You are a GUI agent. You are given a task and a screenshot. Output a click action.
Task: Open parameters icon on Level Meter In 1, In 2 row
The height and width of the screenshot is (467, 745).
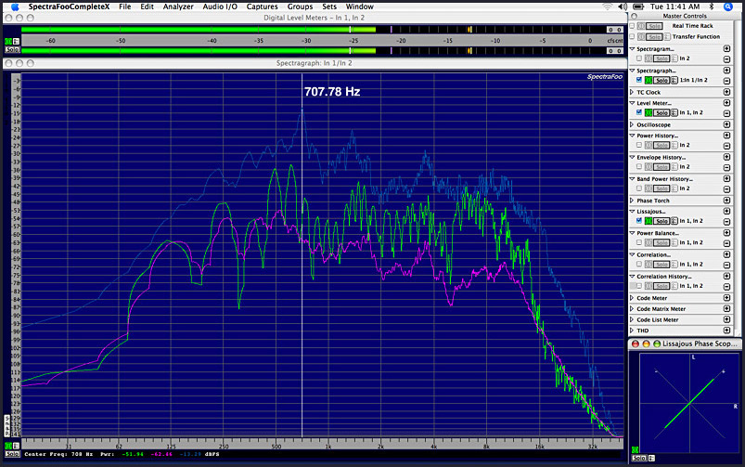(x=674, y=112)
